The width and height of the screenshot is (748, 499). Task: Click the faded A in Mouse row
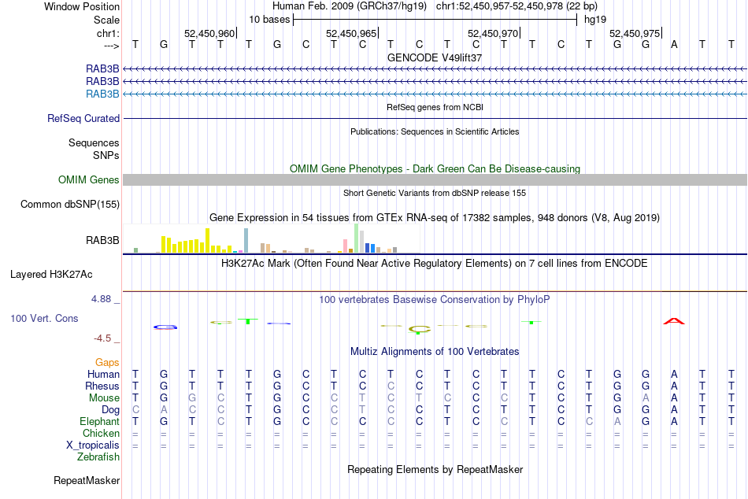point(646,398)
